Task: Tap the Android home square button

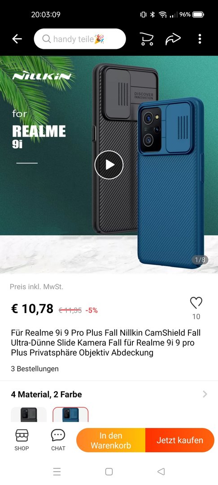Action: click(109, 472)
